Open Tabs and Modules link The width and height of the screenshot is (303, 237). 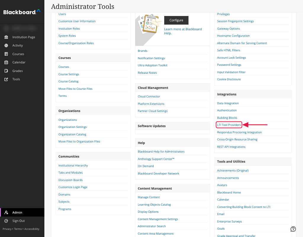(x=70, y=173)
